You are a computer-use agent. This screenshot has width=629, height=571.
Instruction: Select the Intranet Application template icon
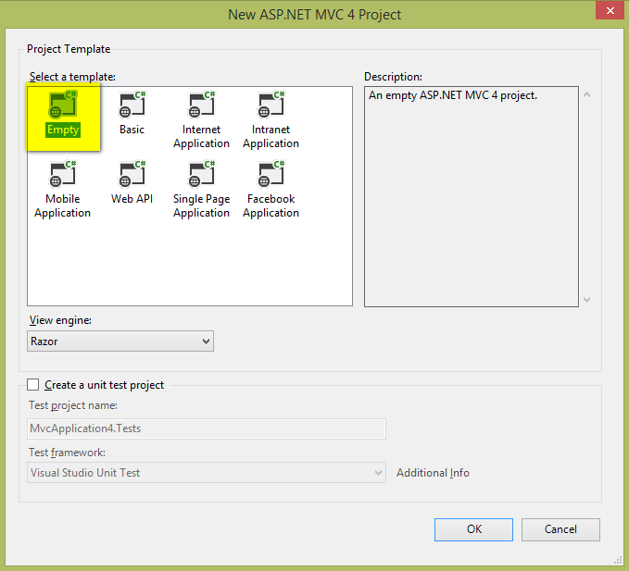click(x=271, y=105)
